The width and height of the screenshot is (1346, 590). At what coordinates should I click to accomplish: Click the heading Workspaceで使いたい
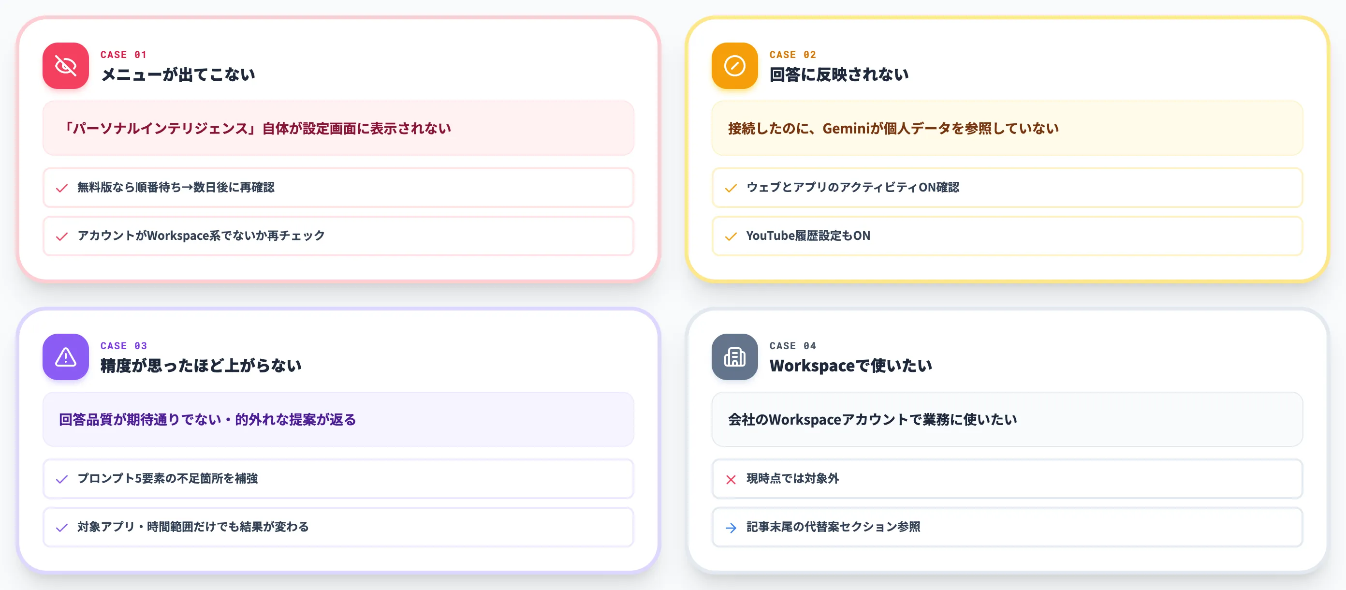click(850, 366)
